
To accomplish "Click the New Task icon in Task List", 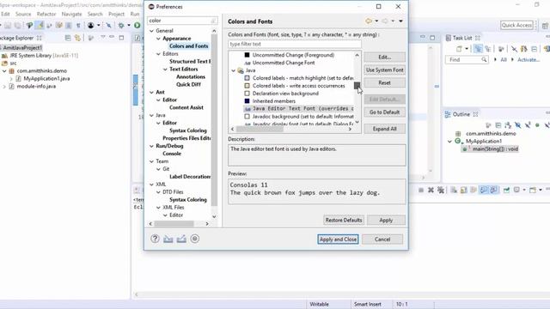I will point(459,49).
